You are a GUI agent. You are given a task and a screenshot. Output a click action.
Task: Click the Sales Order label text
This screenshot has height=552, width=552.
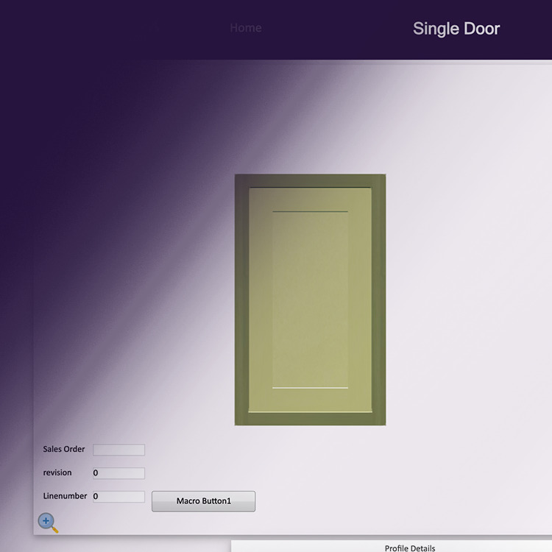click(64, 449)
